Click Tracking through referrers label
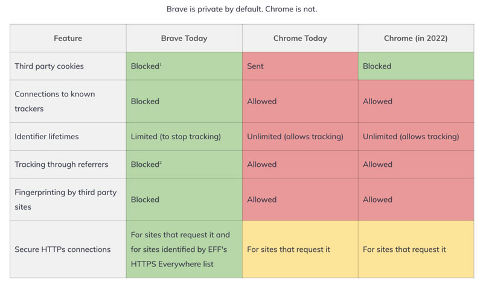This screenshot has width=483, height=288. (62, 164)
